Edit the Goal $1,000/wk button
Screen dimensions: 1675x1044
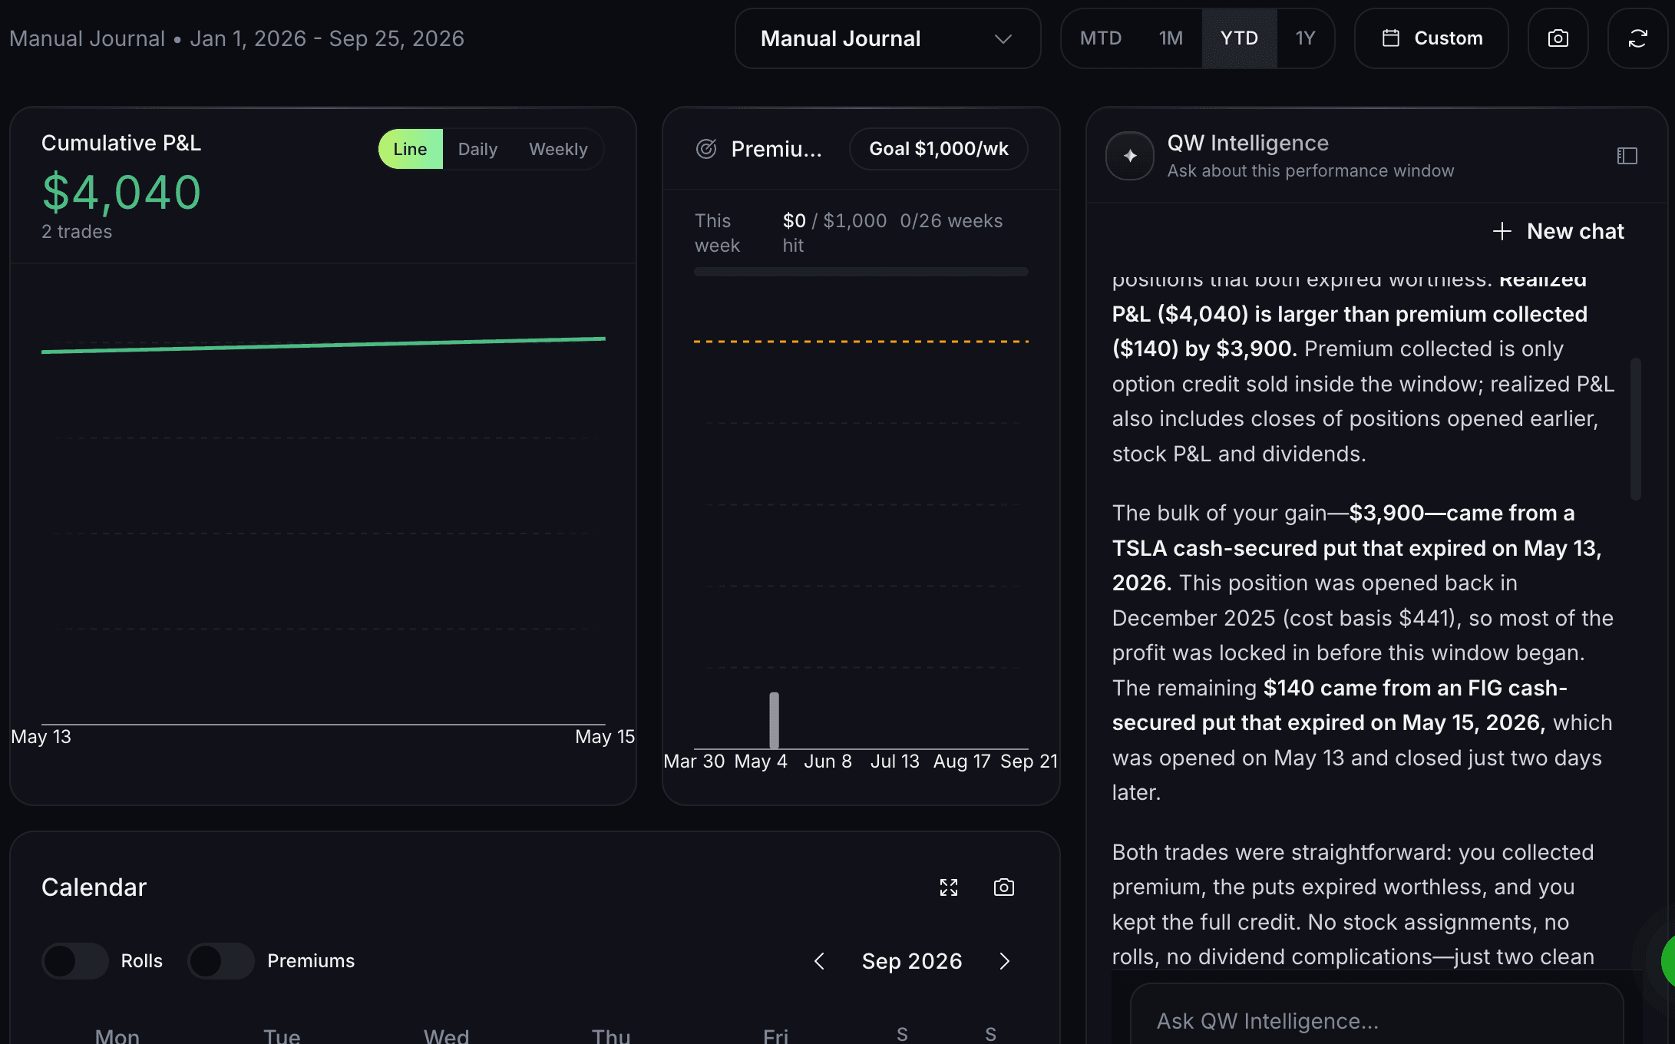click(x=938, y=149)
